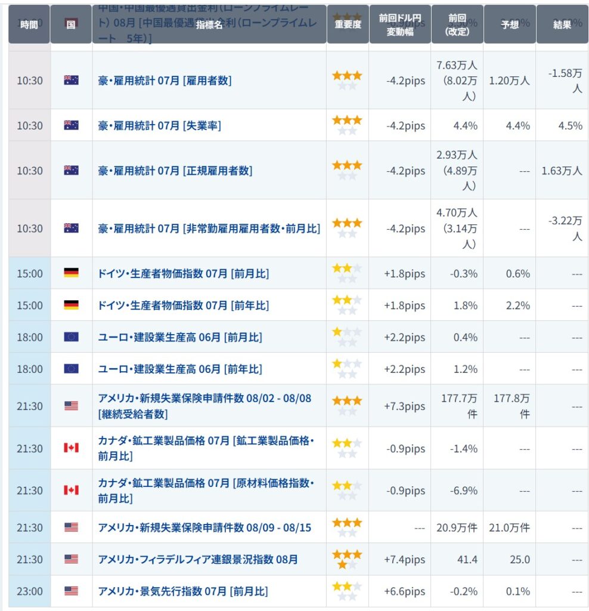
Task: Click importance stars for ドイツ 前月比 row
Action: [347, 273]
